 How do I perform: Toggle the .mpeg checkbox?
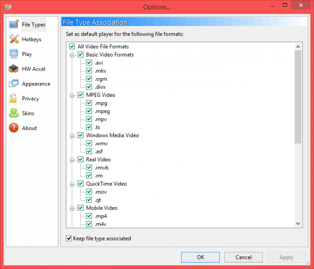pyautogui.click(x=89, y=111)
